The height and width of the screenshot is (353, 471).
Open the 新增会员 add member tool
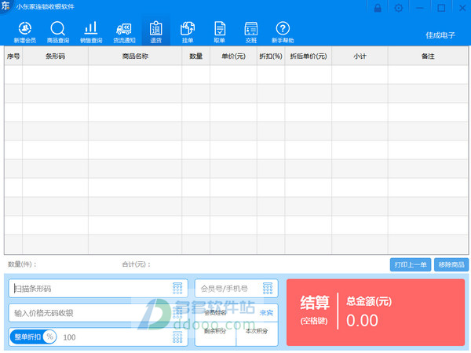tap(25, 32)
